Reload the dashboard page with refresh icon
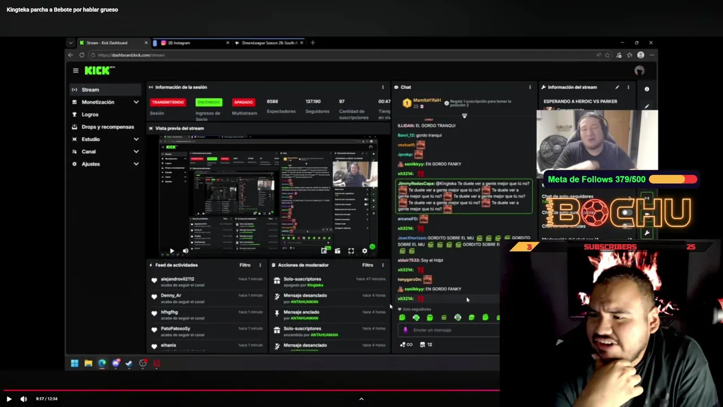This screenshot has width=723, height=407. pyautogui.click(x=82, y=55)
